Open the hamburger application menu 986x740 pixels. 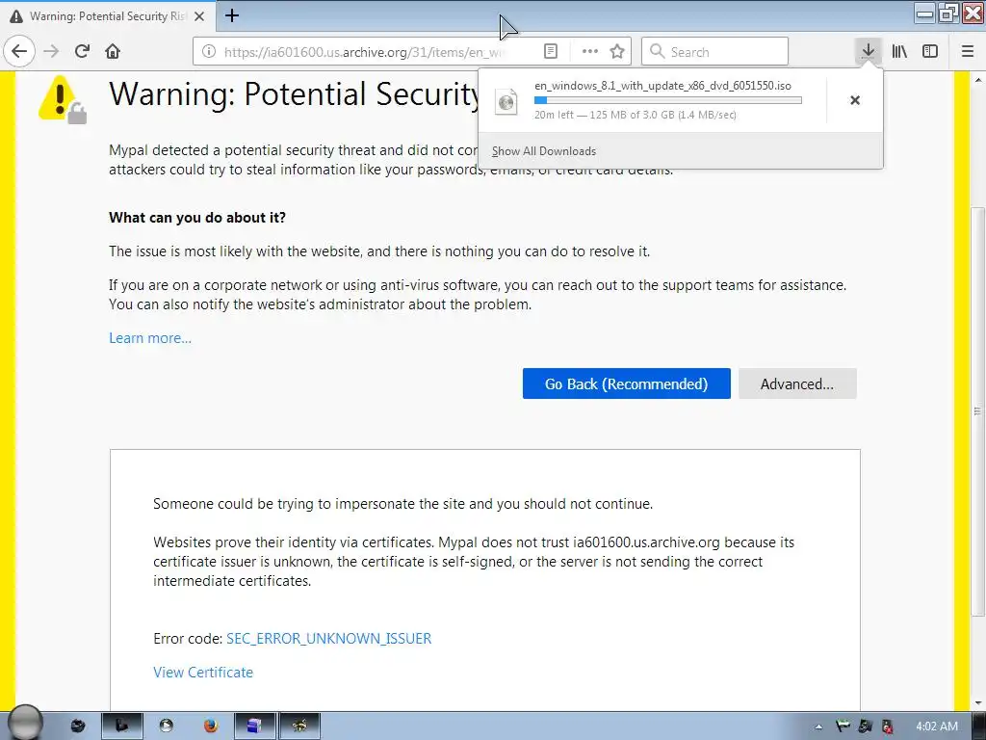point(968,51)
